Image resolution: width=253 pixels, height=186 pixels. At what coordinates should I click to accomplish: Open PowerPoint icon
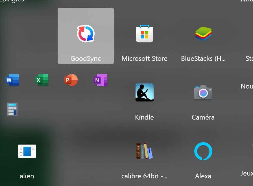tap(71, 80)
